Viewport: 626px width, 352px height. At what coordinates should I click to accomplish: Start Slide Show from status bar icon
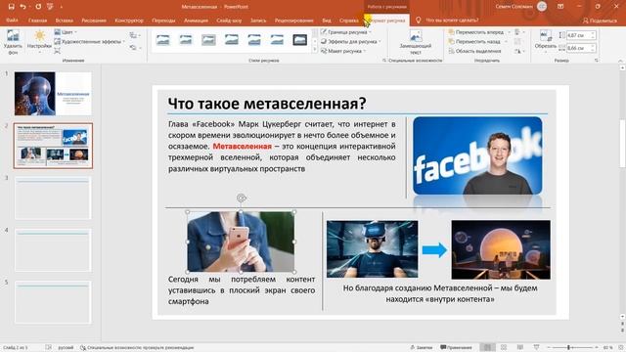(x=536, y=348)
